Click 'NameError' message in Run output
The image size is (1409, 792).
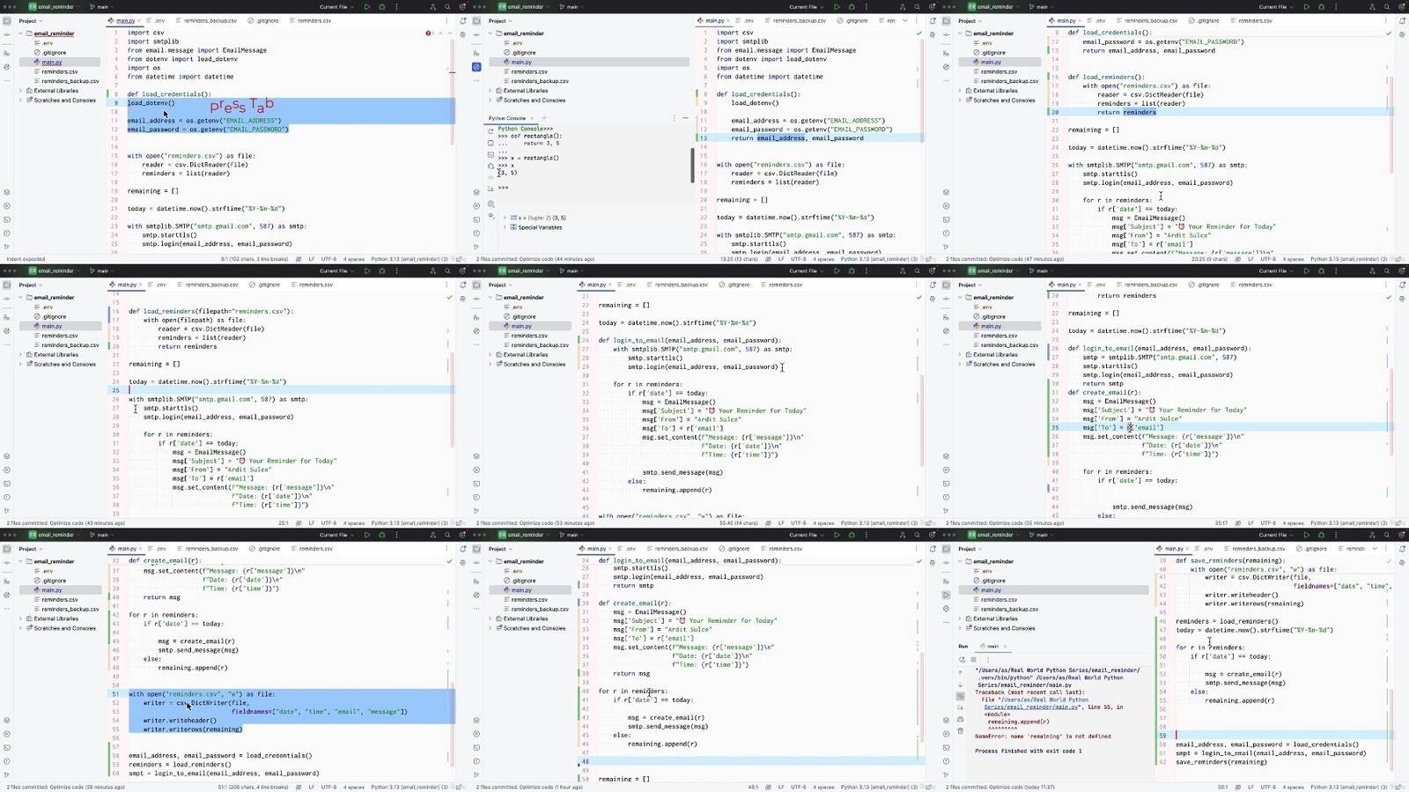(x=1043, y=736)
